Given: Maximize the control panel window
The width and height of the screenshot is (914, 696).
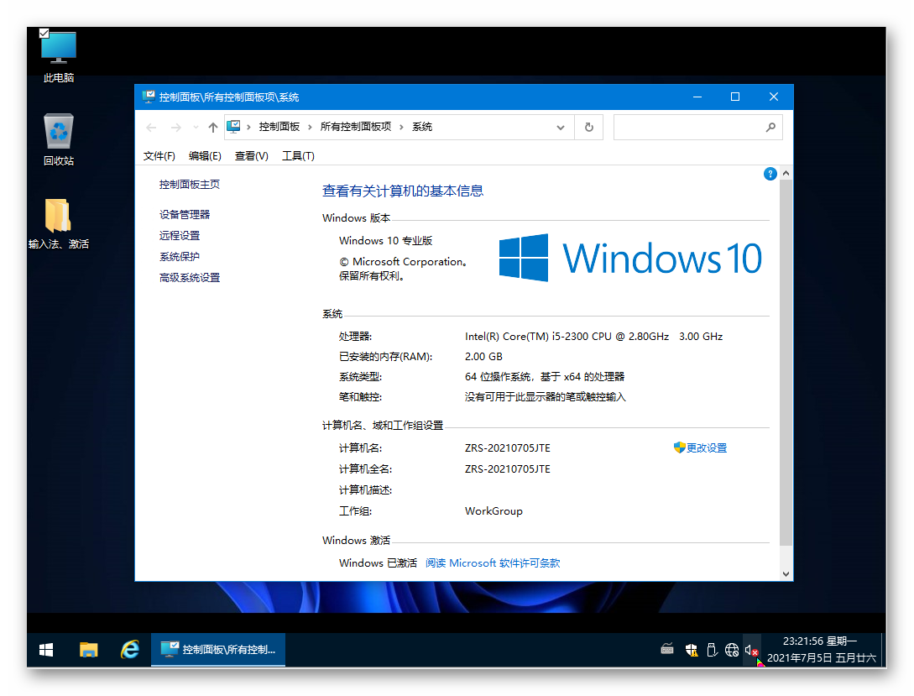Looking at the screenshot, I should click(735, 97).
